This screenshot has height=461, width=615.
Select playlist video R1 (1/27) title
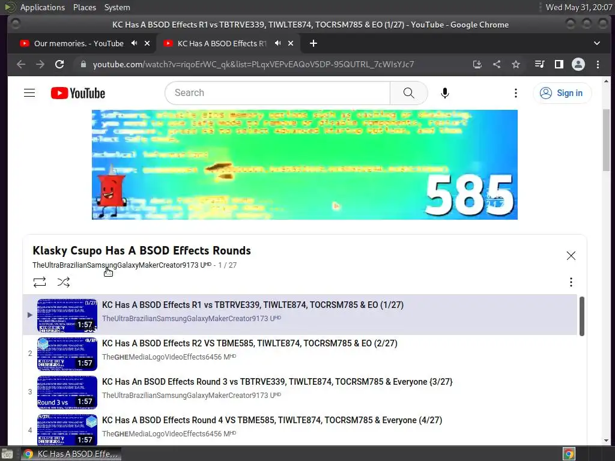click(x=253, y=305)
